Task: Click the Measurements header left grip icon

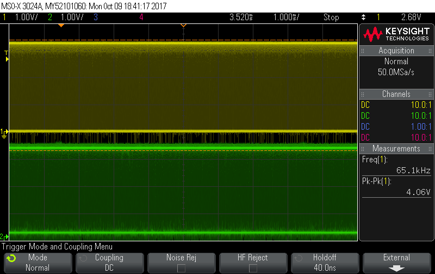Action: click(363, 149)
